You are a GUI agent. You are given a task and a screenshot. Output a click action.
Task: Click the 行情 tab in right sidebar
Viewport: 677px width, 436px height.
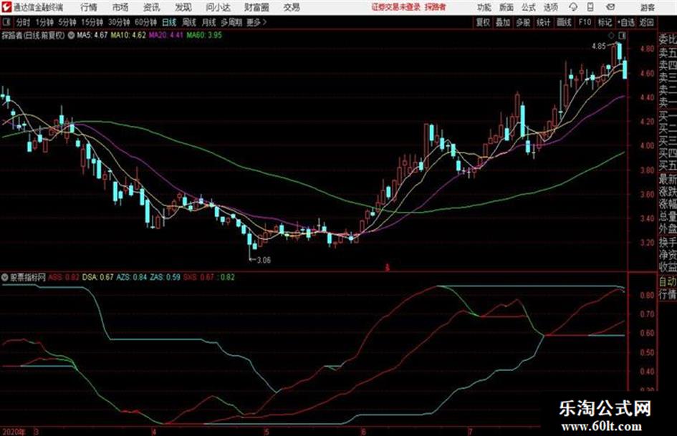click(x=668, y=295)
